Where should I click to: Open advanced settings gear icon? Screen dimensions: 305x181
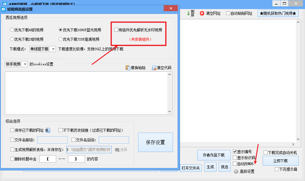point(236,171)
